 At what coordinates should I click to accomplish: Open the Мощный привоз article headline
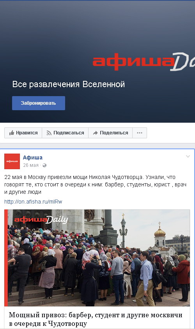click(x=96, y=319)
